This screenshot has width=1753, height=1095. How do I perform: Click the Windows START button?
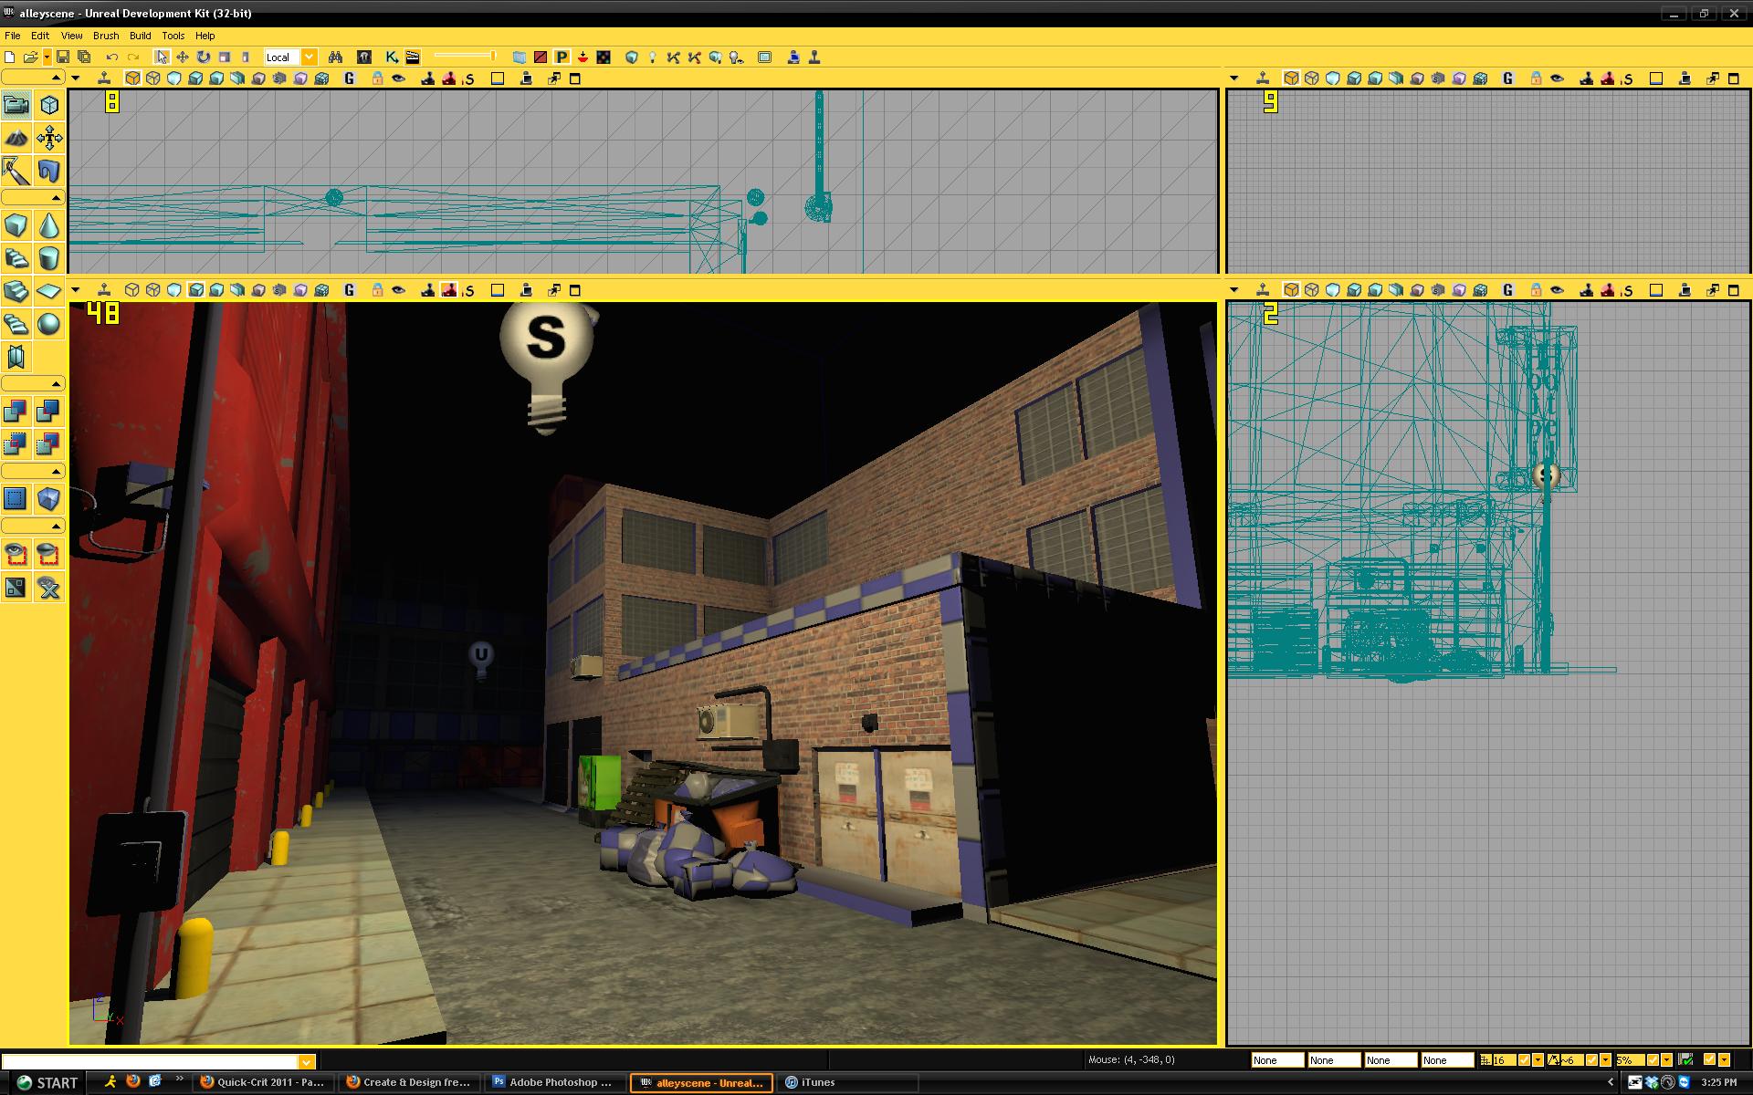47,1082
